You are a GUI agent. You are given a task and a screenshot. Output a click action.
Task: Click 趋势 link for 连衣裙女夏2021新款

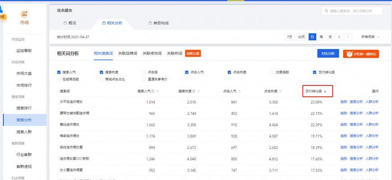(343, 158)
